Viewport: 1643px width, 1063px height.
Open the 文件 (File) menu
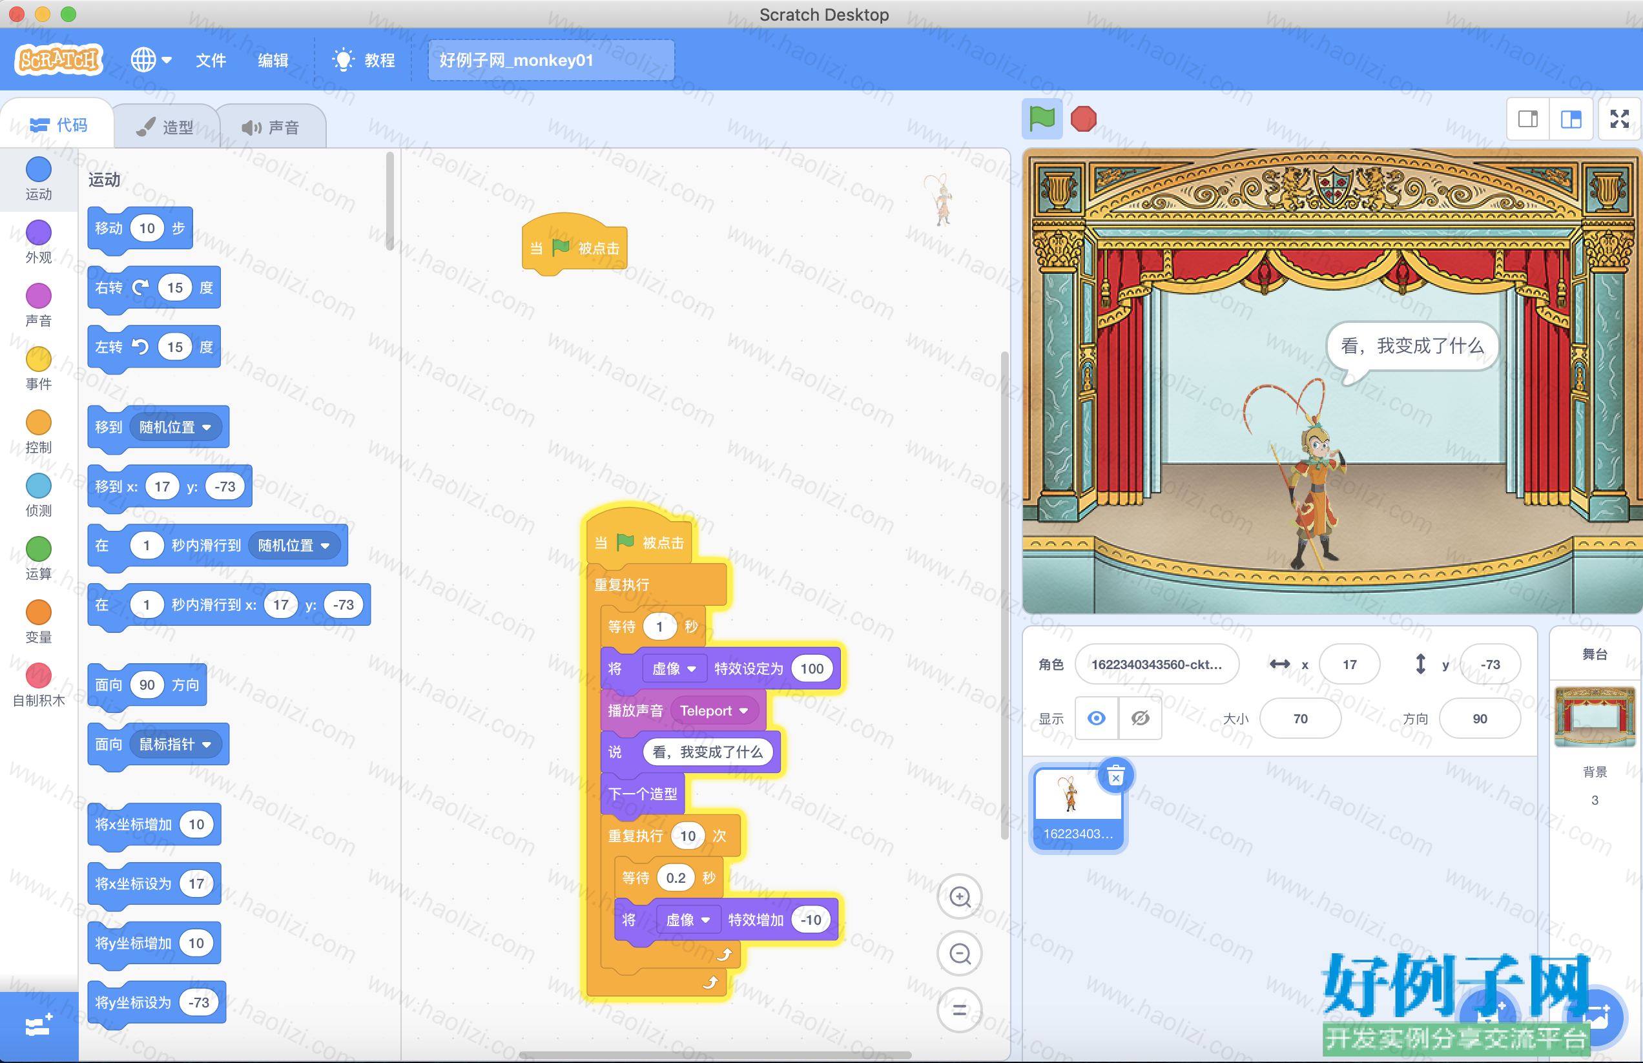tap(211, 60)
